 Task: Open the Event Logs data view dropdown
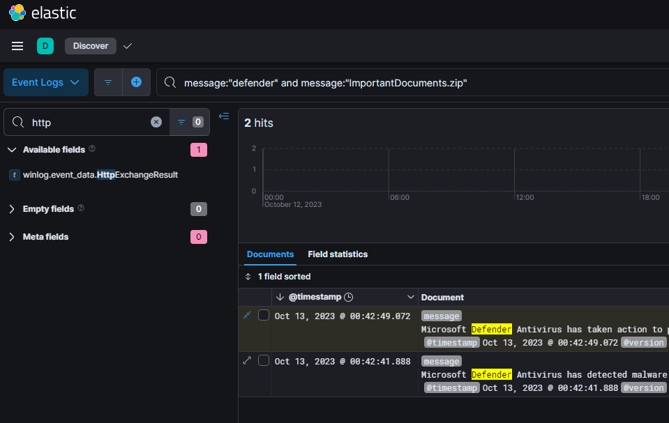46,82
